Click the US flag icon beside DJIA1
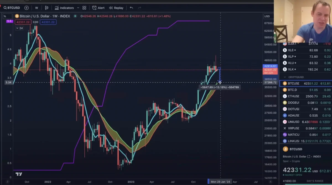 (285, 44)
